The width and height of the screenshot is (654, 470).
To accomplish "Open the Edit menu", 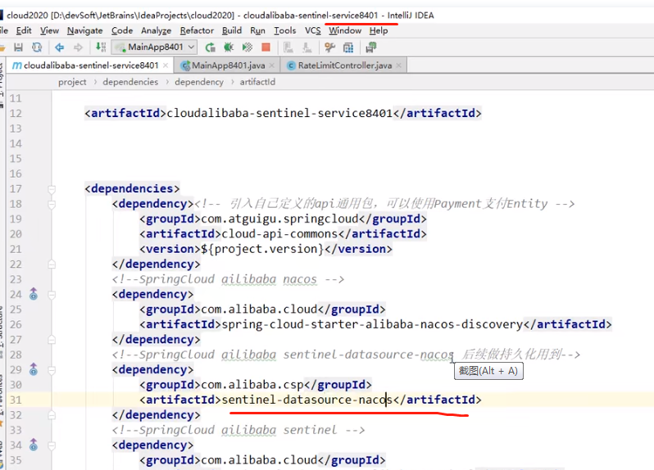I will coord(24,30).
